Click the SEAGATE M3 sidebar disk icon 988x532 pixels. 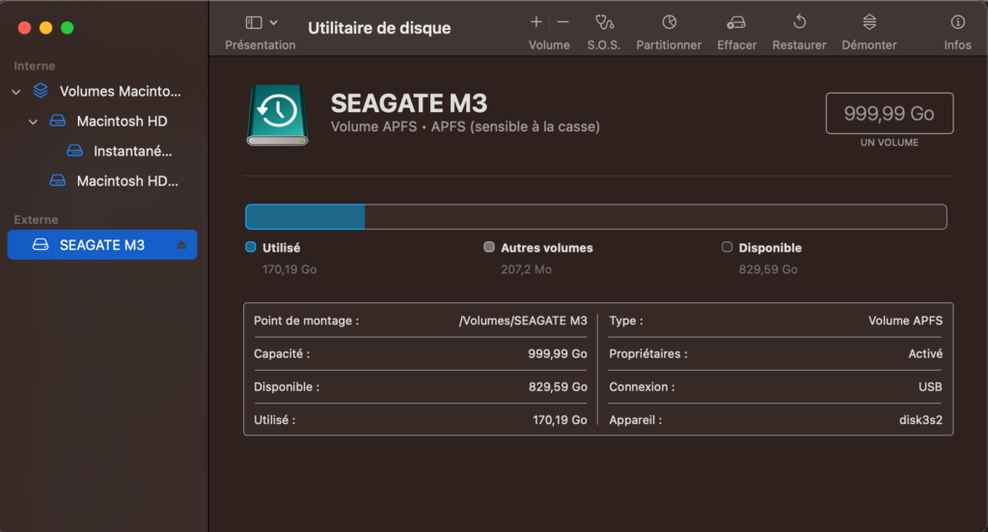click(x=41, y=244)
